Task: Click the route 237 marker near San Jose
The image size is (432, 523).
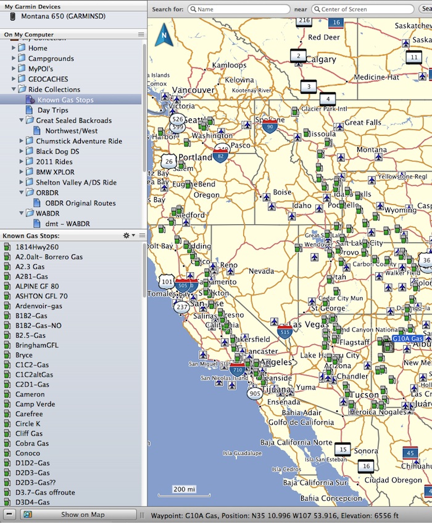Action: point(182,307)
